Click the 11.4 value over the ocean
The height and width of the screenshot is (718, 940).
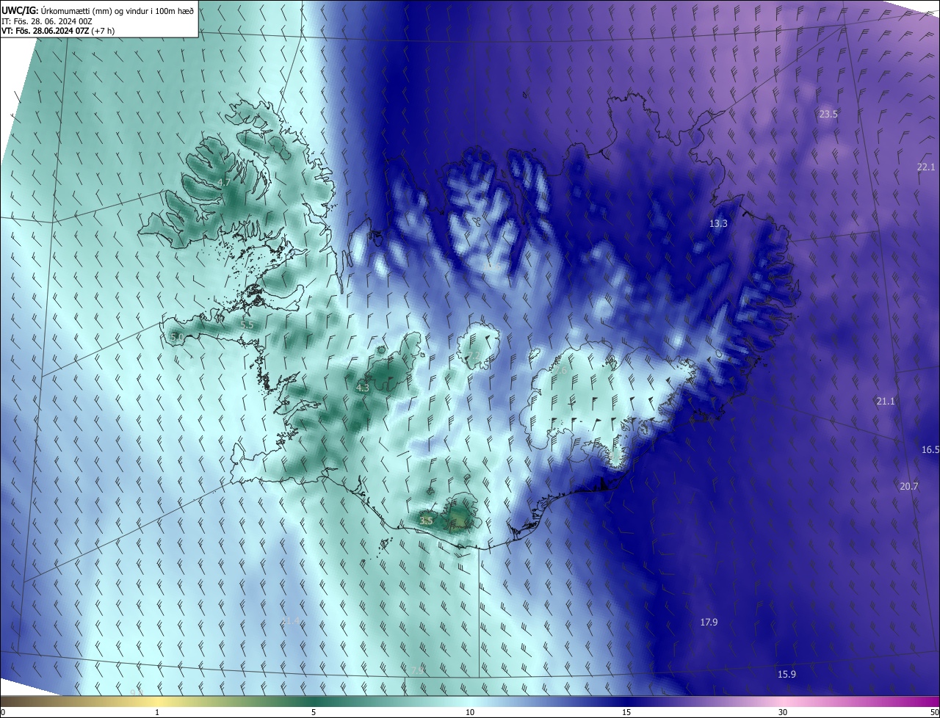pos(291,621)
